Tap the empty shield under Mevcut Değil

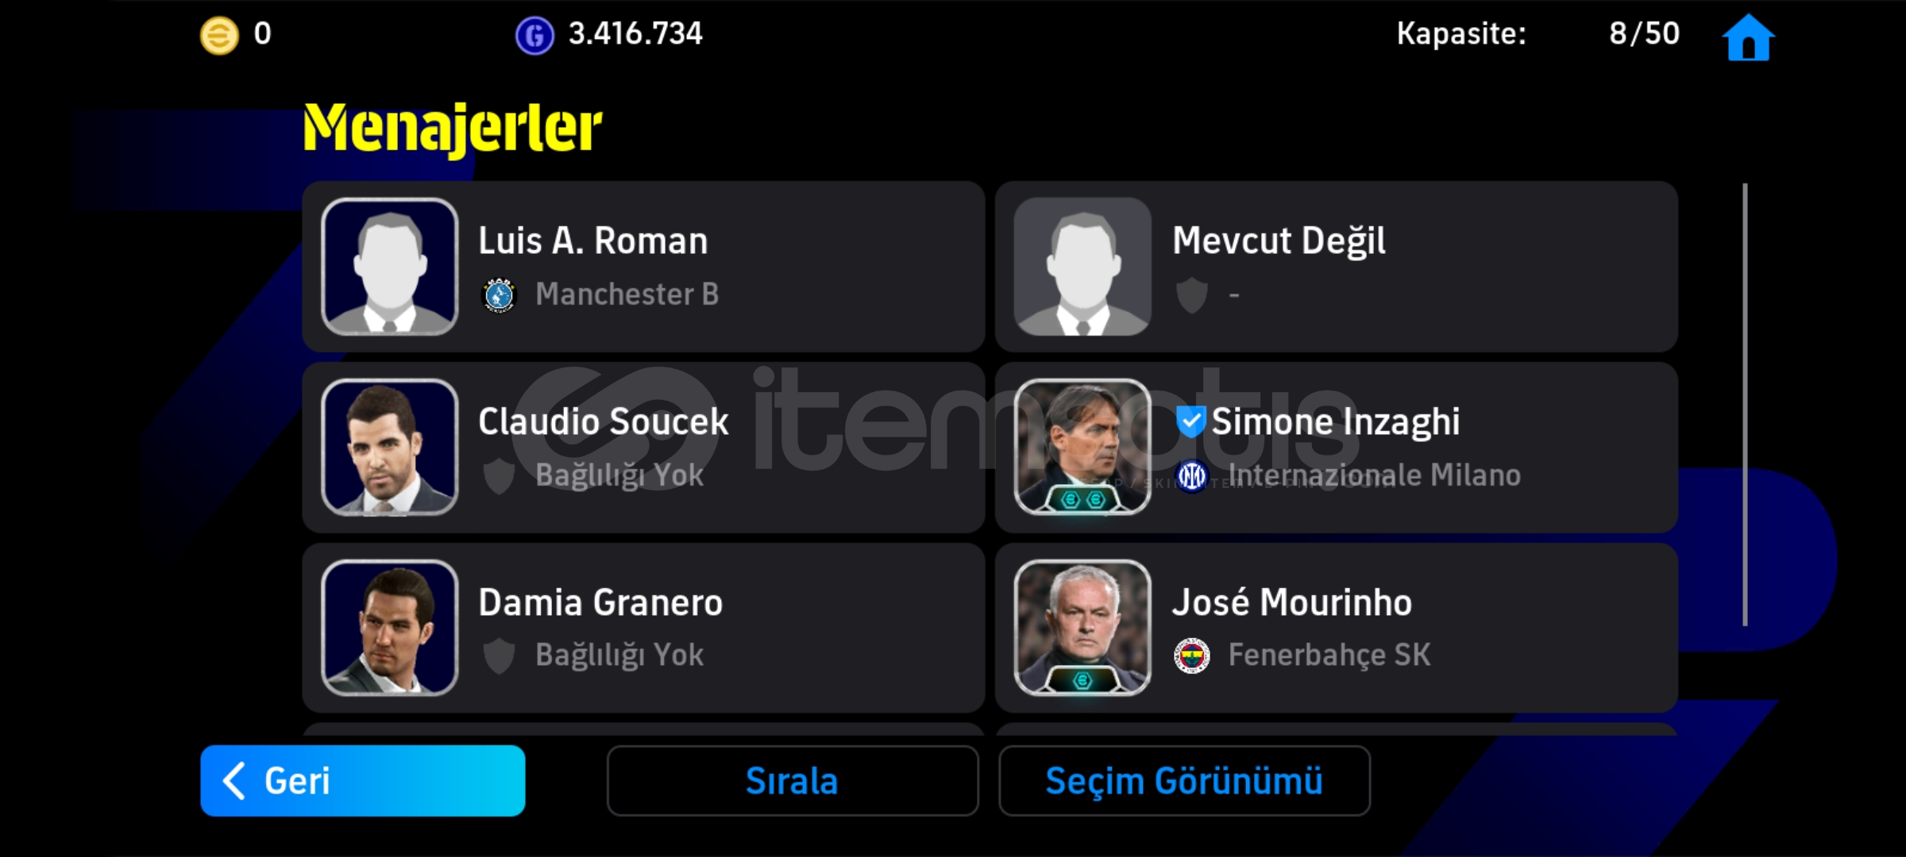[x=1191, y=295]
